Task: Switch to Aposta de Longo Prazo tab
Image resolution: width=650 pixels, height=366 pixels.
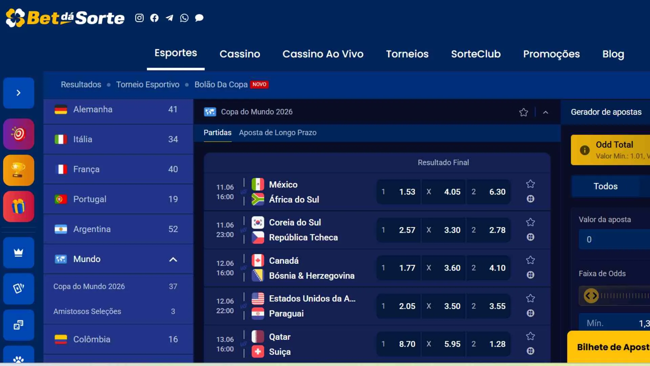Action: click(x=278, y=133)
